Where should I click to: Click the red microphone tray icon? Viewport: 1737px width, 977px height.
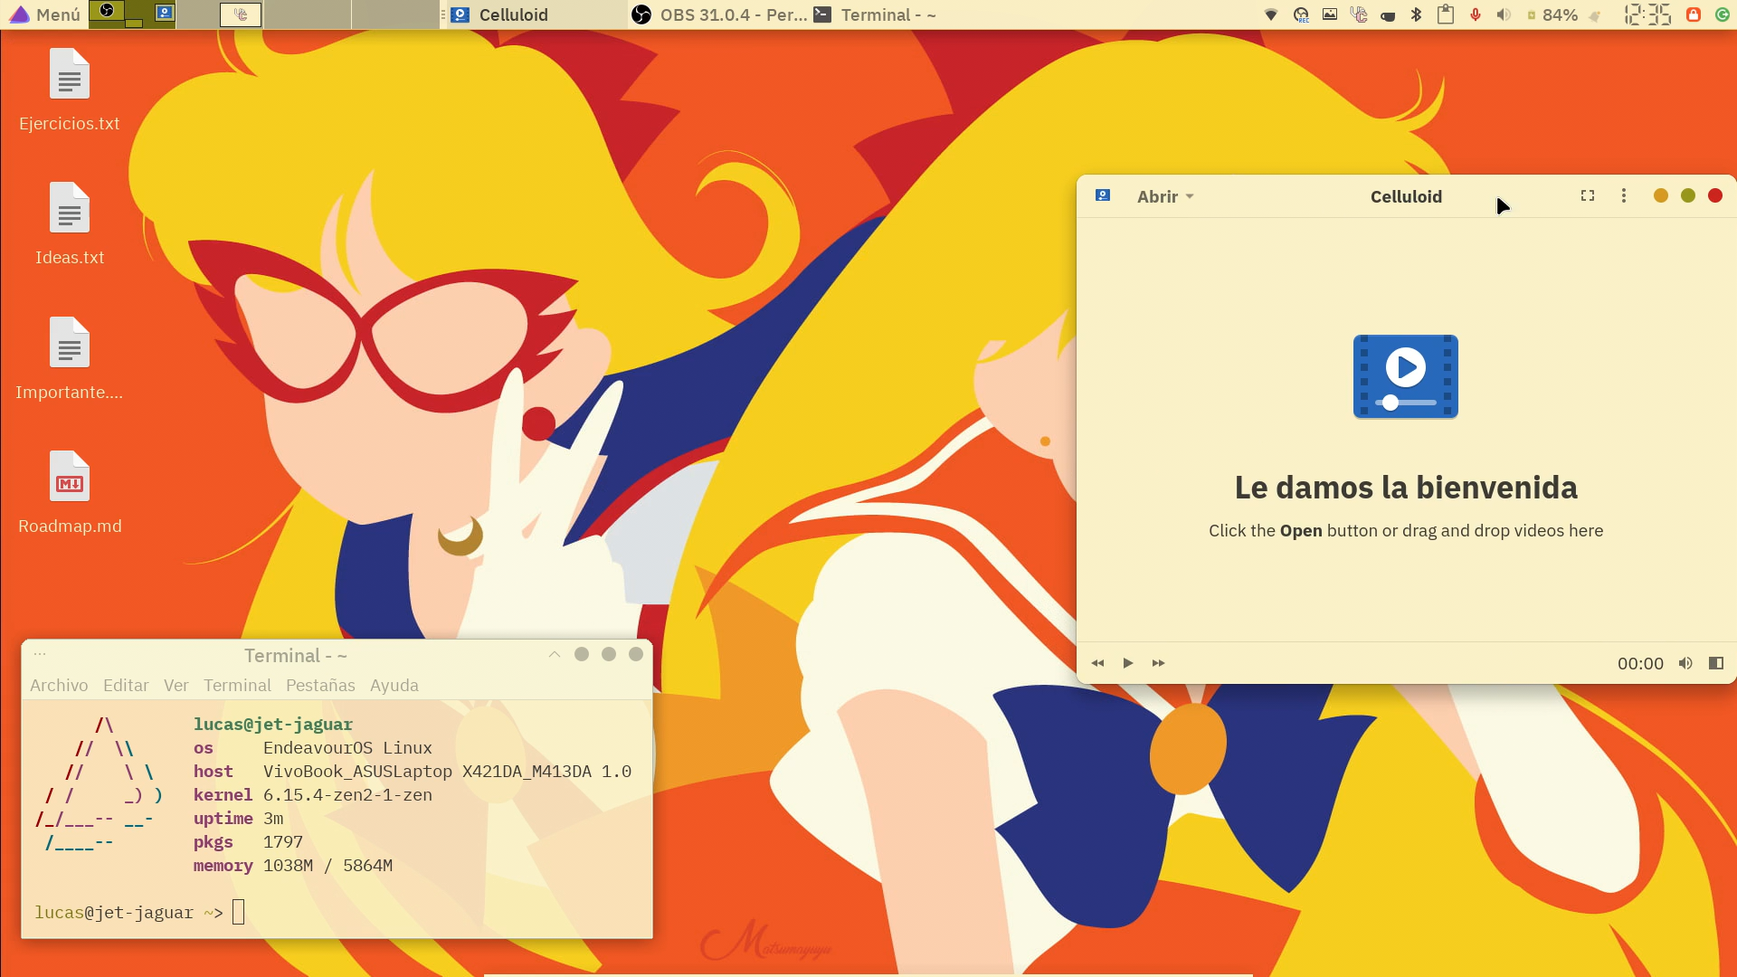coord(1476,14)
